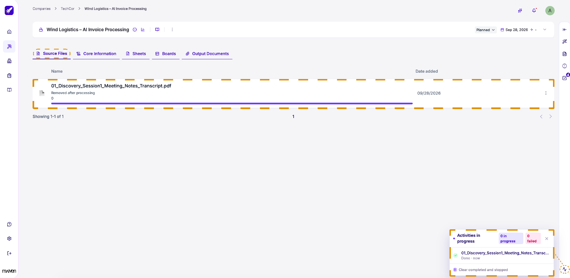Click the magic wand icon in right panel
This screenshot has width=570, height=278.
tap(564, 41)
